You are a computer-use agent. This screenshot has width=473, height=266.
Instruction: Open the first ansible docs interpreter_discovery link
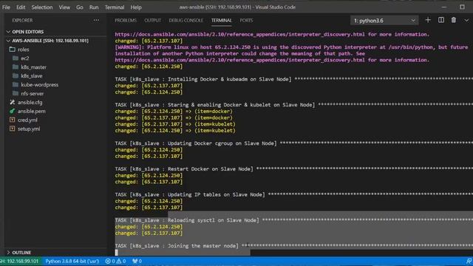pyautogui.click(x=239, y=35)
